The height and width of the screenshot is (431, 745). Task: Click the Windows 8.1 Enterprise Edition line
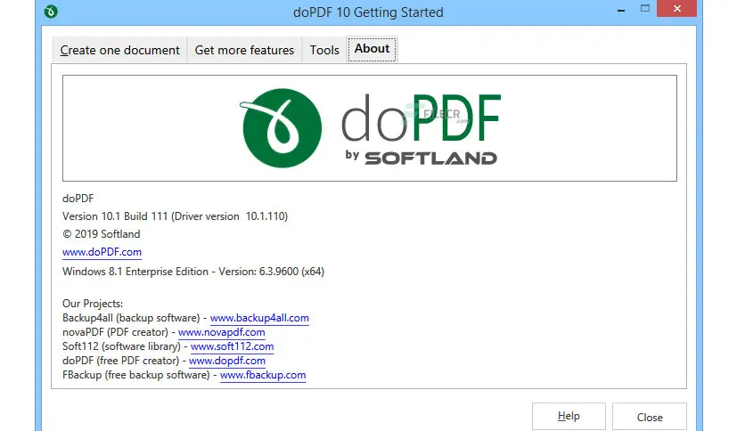[192, 272]
